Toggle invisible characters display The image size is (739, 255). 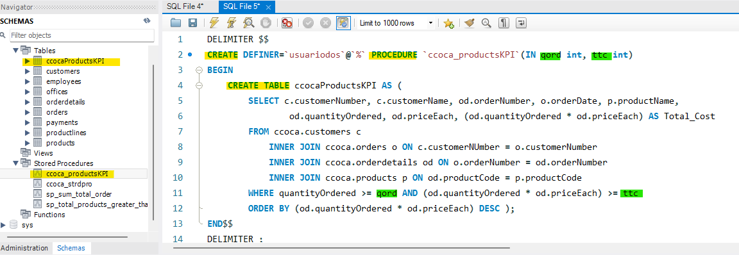click(504, 22)
